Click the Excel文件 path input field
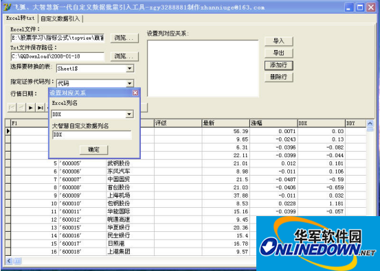 58,38
